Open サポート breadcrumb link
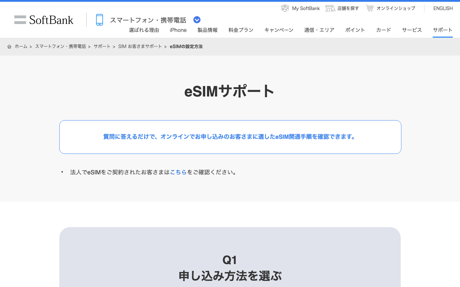The height and width of the screenshot is (287, 460). tap(102, 47)
